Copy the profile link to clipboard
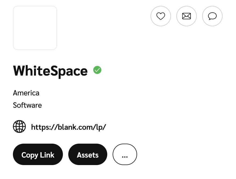 tap(38, 155)
